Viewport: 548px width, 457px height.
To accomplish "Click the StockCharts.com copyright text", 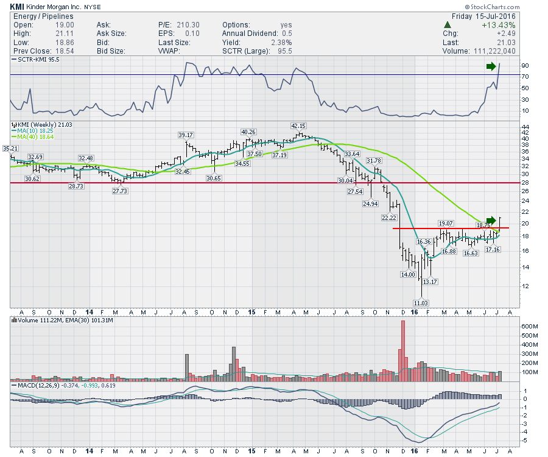I will tap(493, 7).
